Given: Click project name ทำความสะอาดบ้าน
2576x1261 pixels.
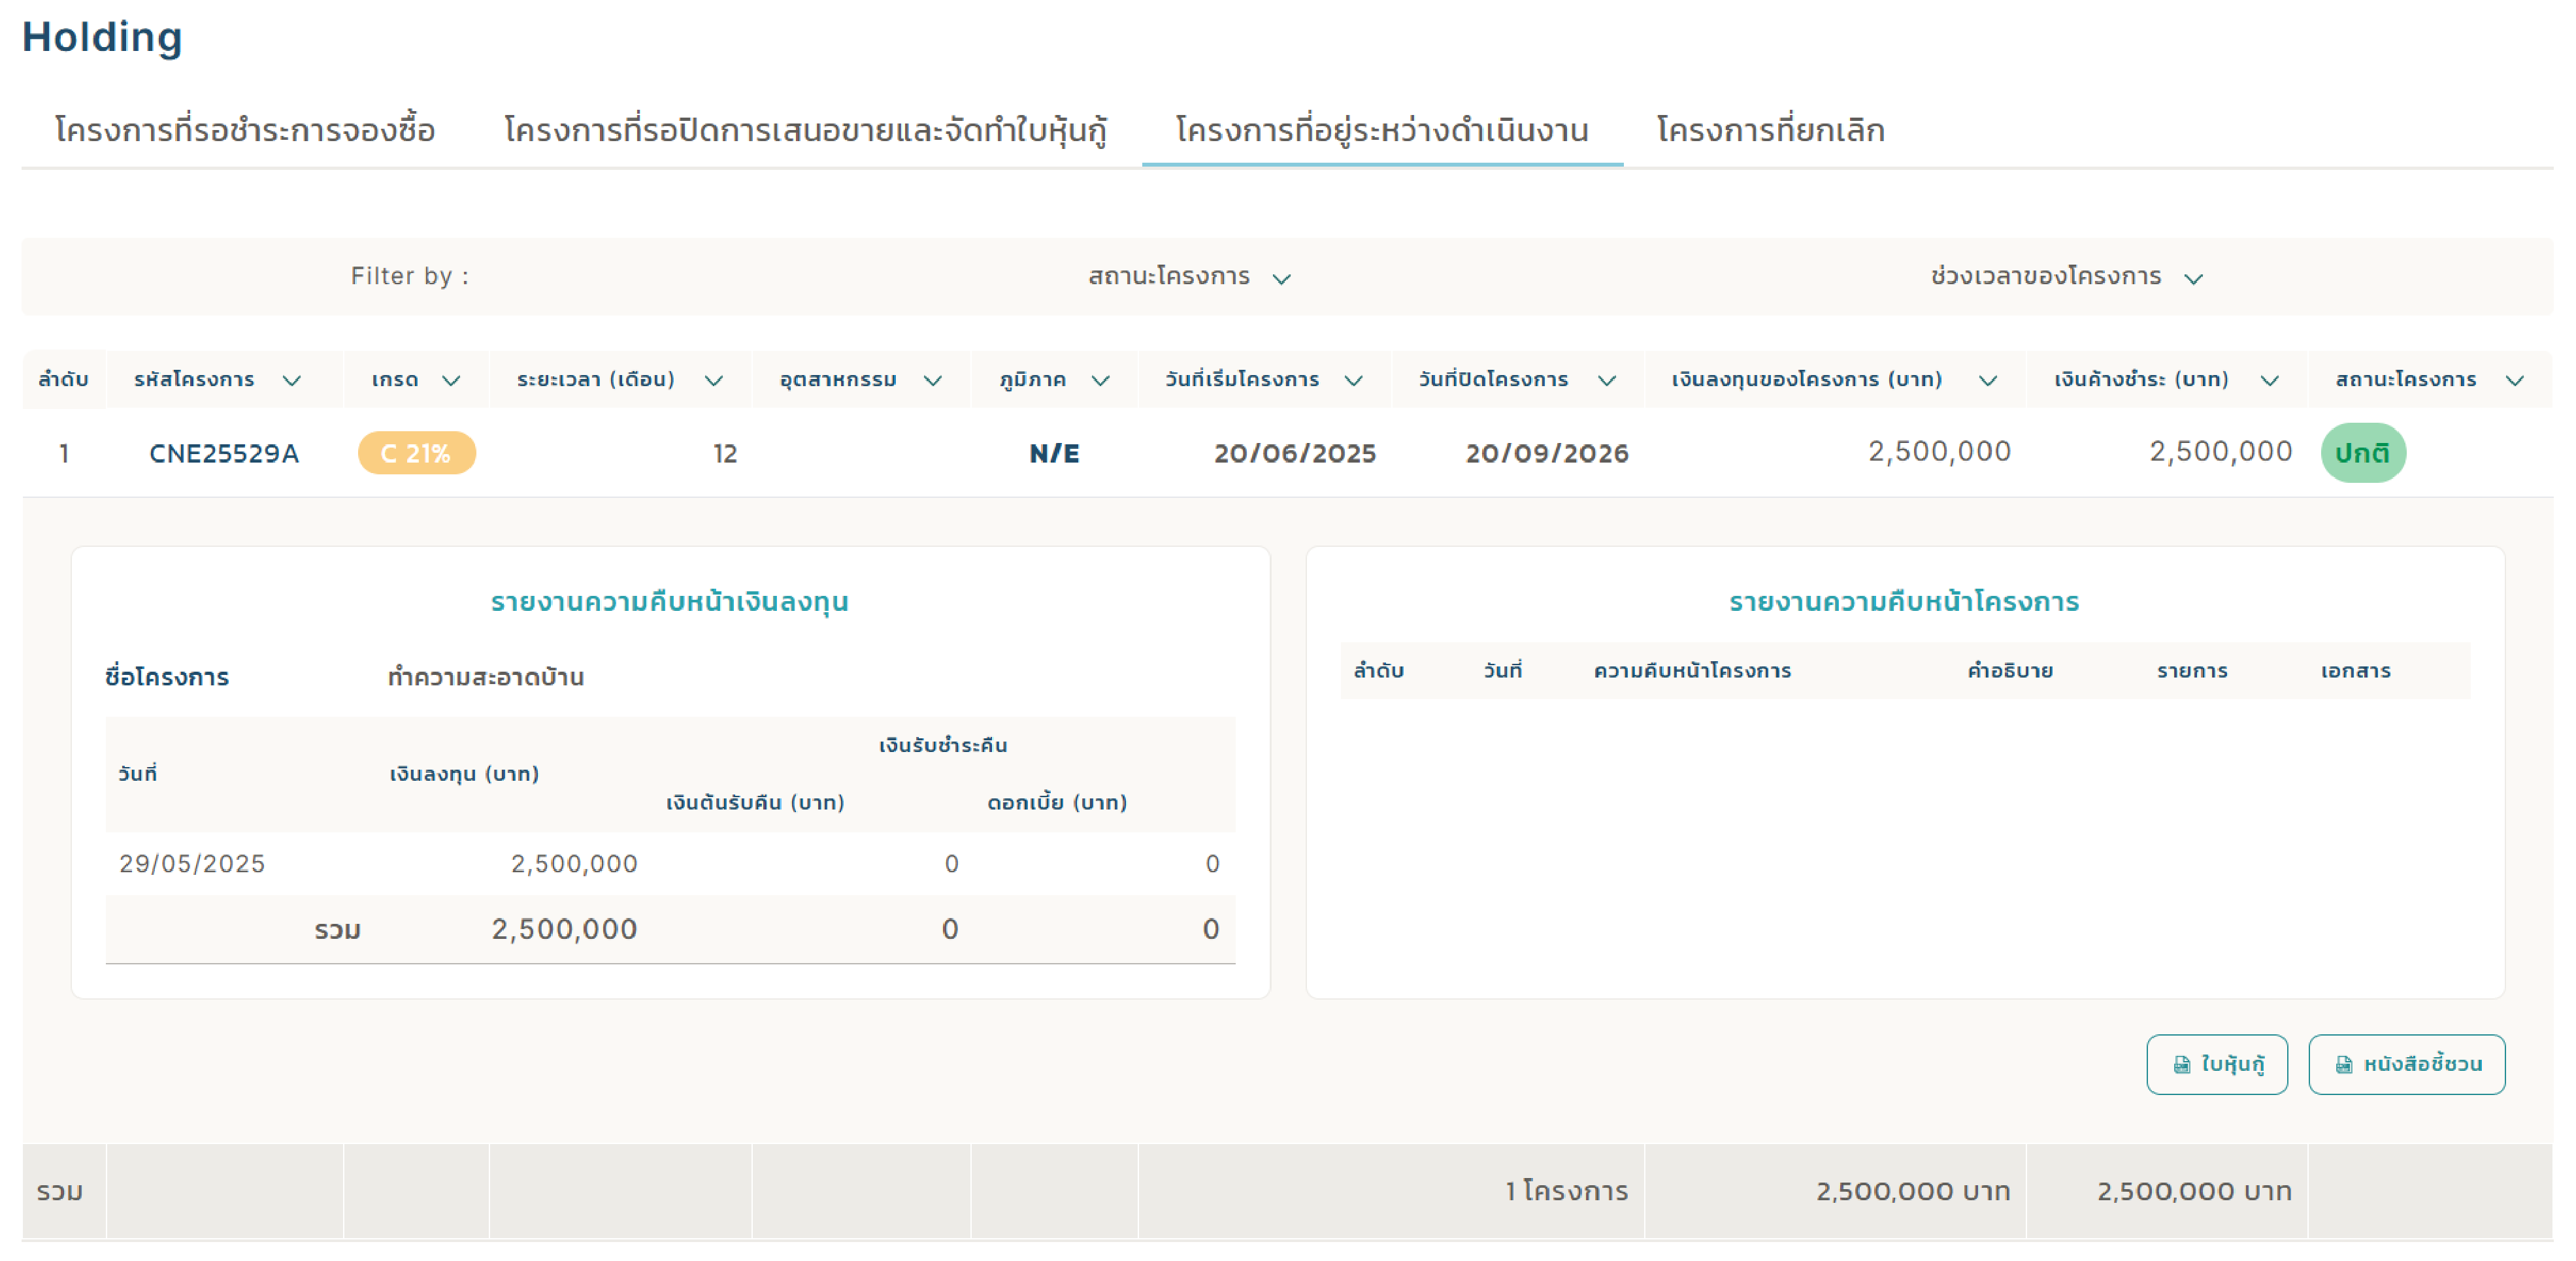Looking at the screenshot, I should pos(486,677).
